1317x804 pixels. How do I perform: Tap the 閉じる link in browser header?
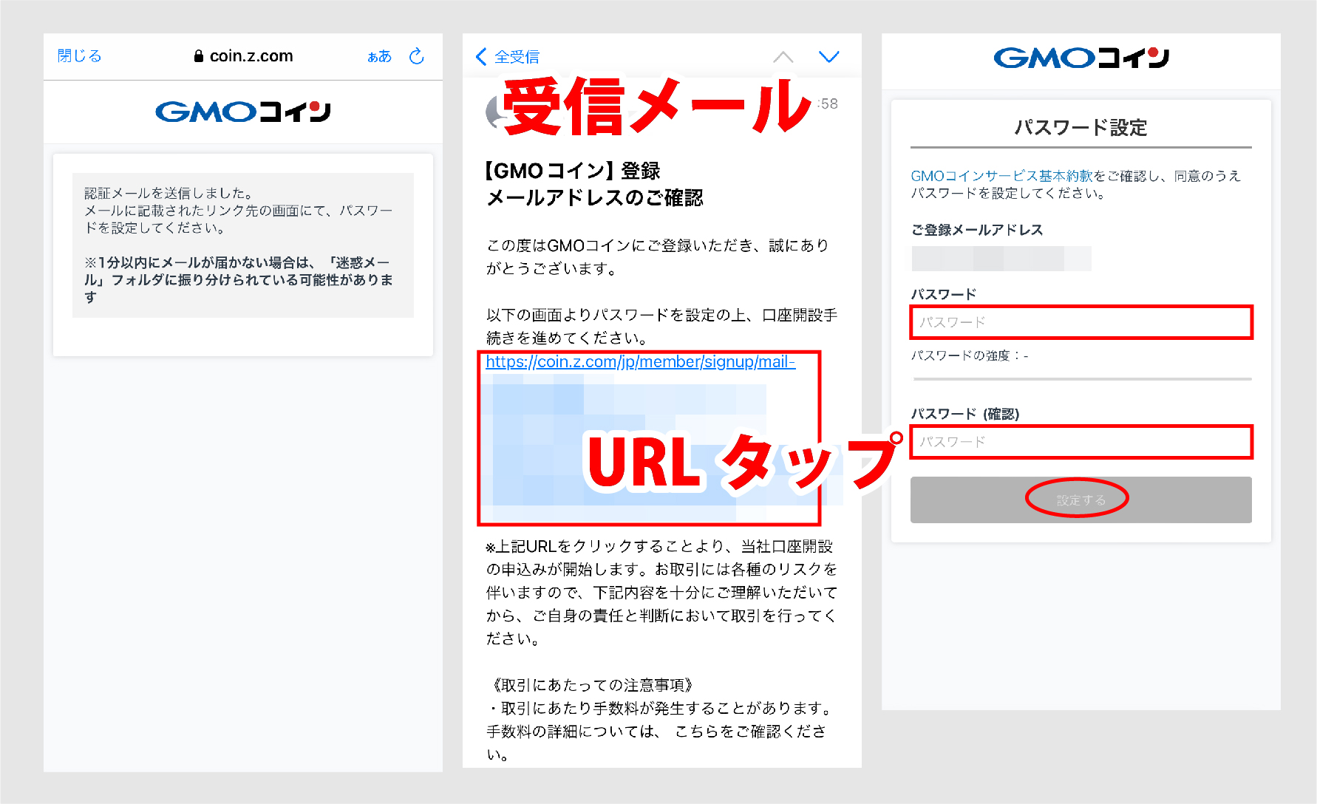coord(79,56)
